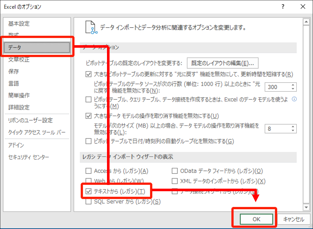The image size is (313, 229).
Task: Click 既定のレイアウトの編集 button
Action: point(223,63)
